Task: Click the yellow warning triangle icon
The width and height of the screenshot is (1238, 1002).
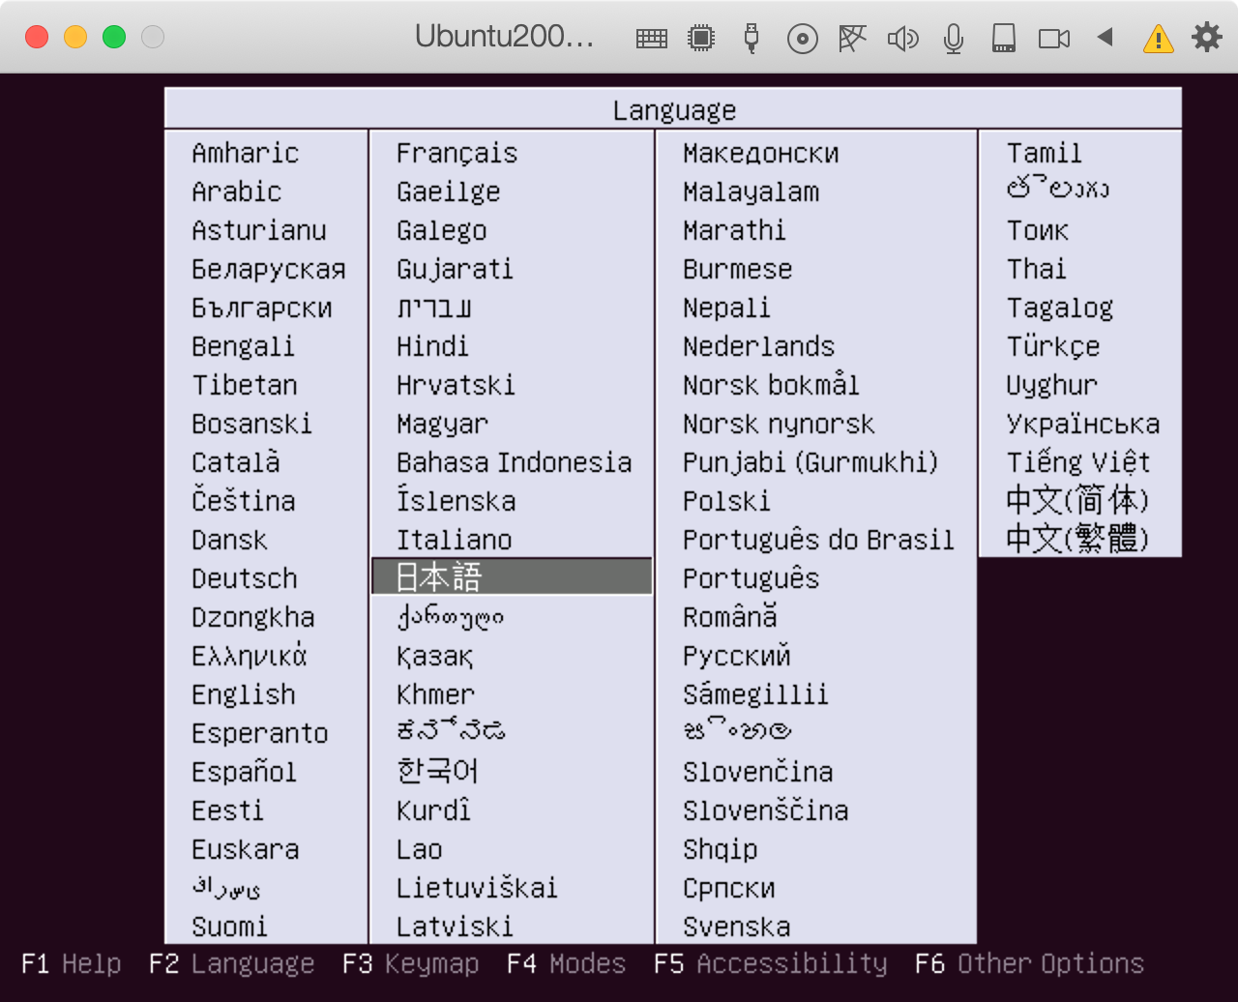Action: click(x=1158, y=39)
